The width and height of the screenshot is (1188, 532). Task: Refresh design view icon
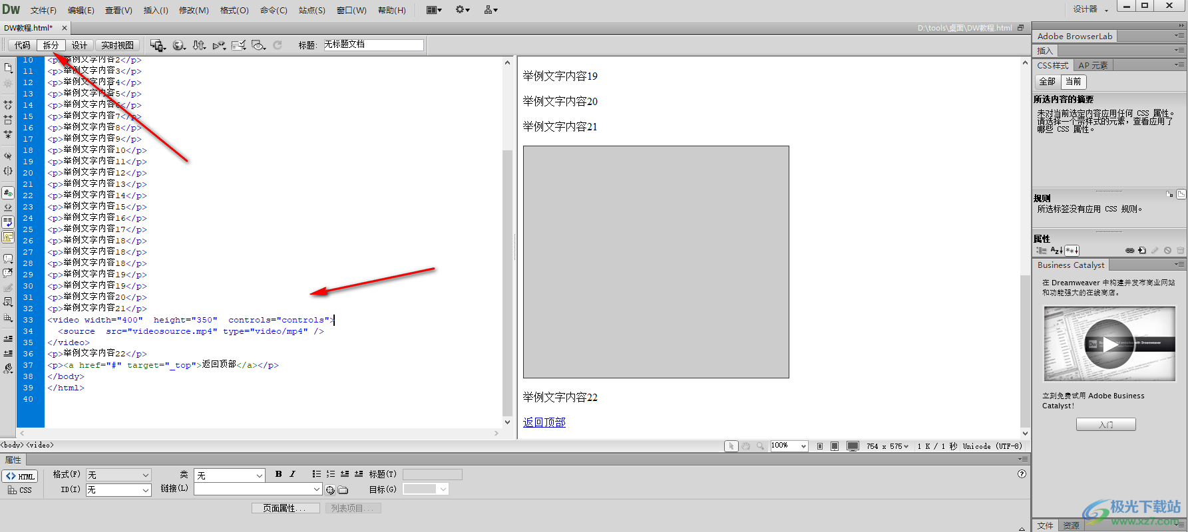(278, 45)
